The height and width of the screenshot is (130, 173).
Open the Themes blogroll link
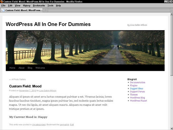(134, 95)
